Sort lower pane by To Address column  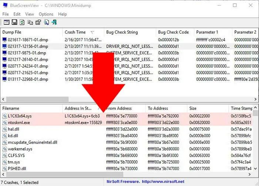click(166, 108)
